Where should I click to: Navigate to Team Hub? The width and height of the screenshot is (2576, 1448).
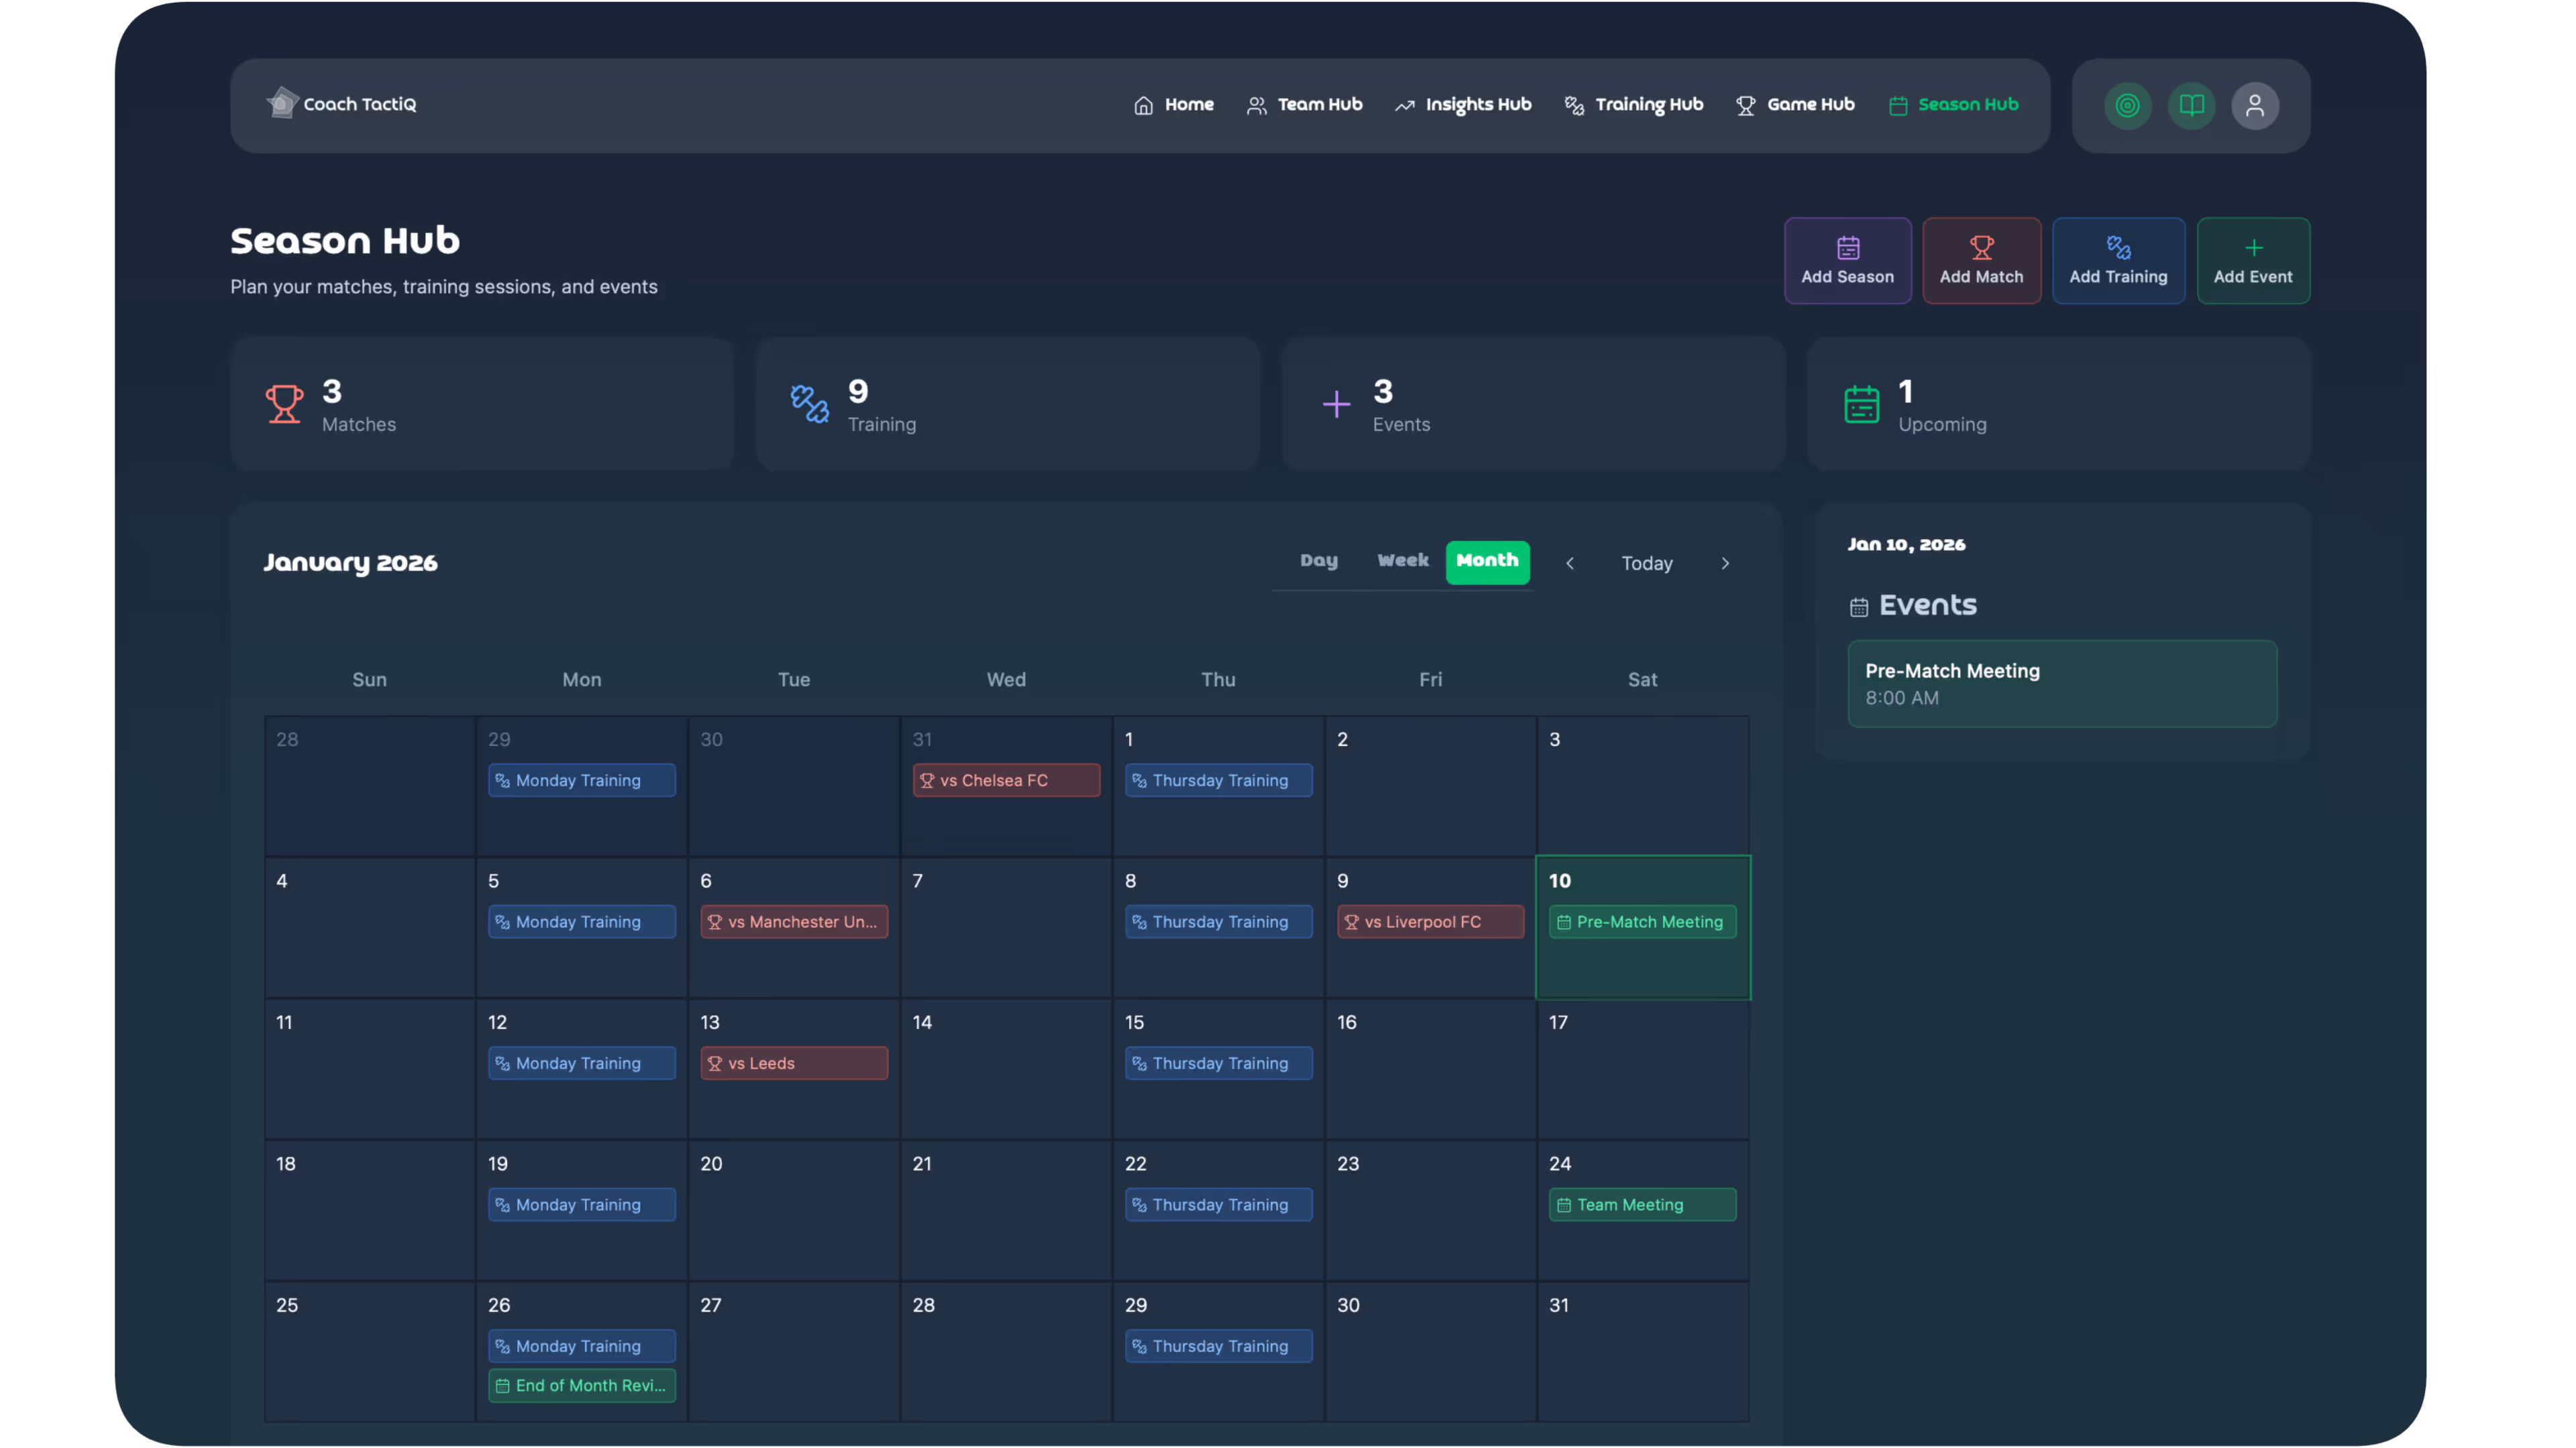[x=1304, y=105]
